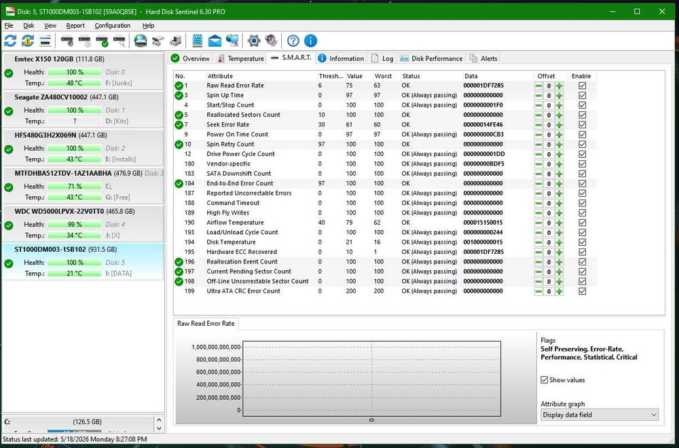Click the speaker sound toolbar icon

click(272, 41)
